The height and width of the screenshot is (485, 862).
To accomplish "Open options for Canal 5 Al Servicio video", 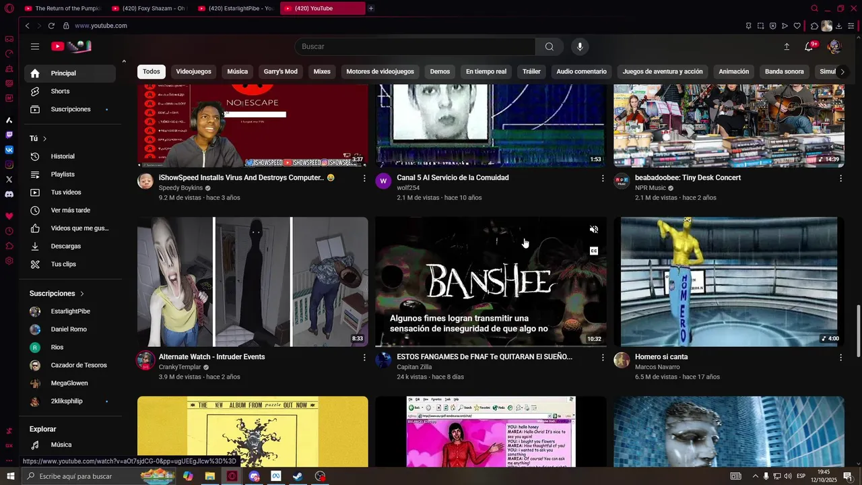I will pyautogui.click(x=603, y=178).
